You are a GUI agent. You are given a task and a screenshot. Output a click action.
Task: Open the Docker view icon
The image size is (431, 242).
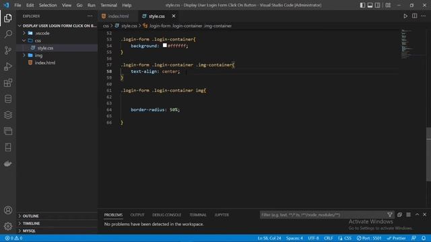[x=8, y=163]
